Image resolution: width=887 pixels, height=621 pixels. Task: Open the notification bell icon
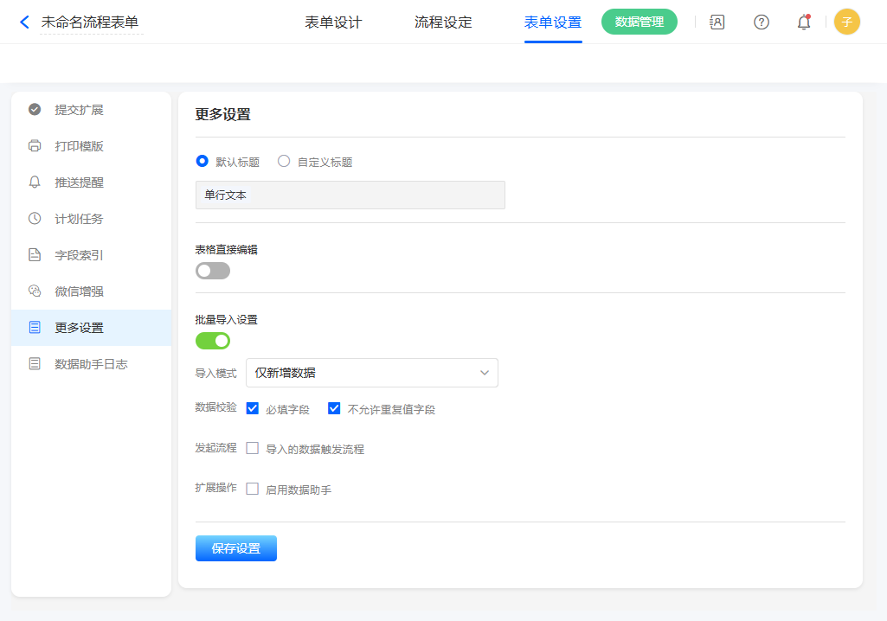(804, 22)
